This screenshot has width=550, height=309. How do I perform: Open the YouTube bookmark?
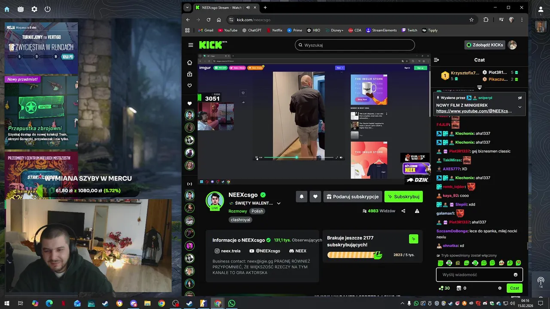[x=228, y=30]
